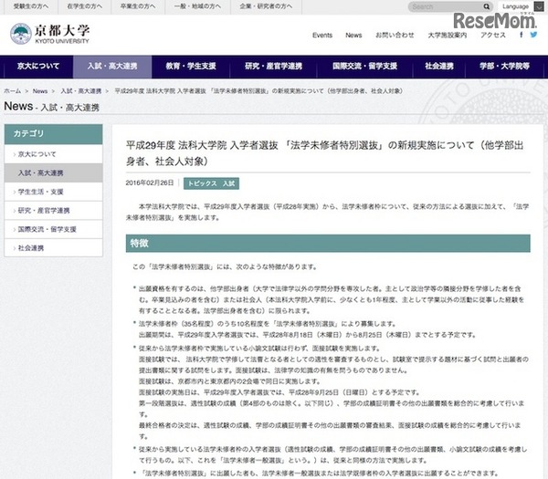Select 研究・産官学連携 in main navigation
Viewport: 548px width, 479px height.
(273, 66)
